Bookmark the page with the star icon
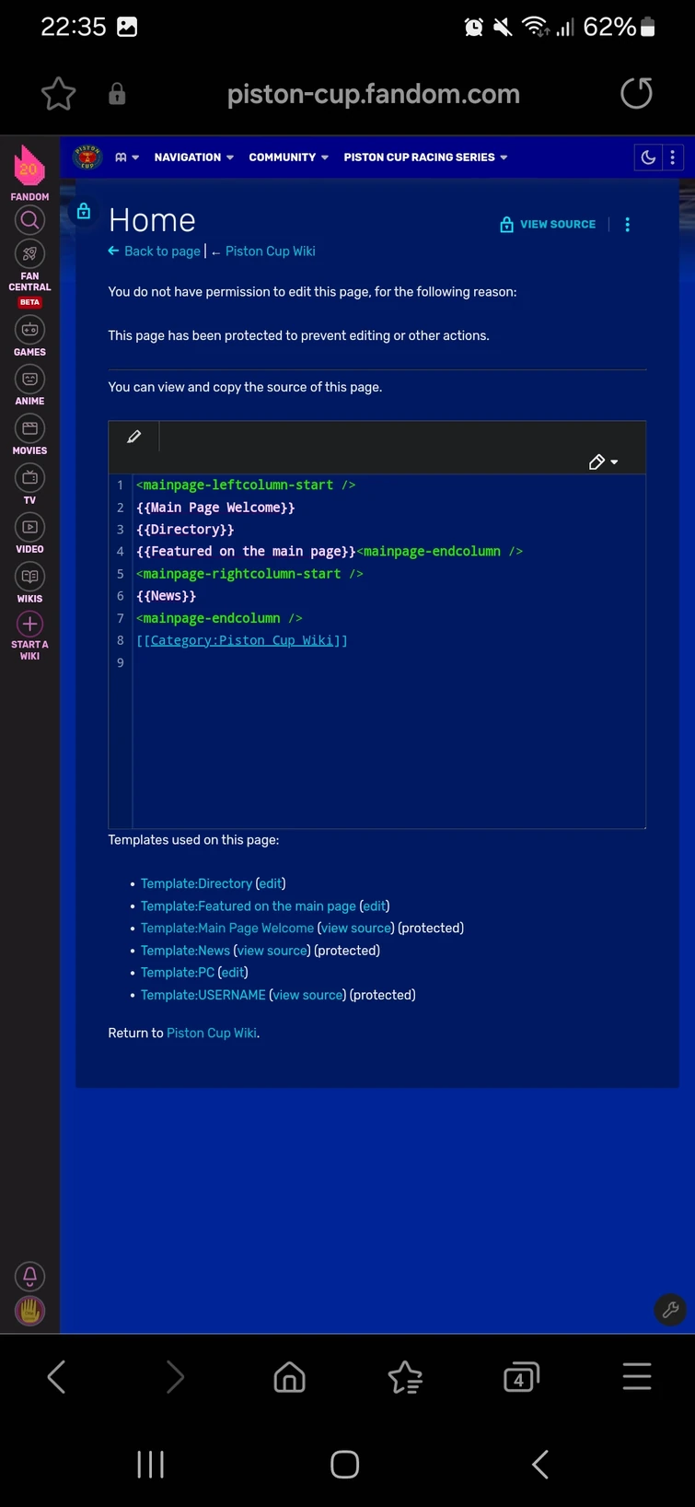 click(x=59, y=94)
